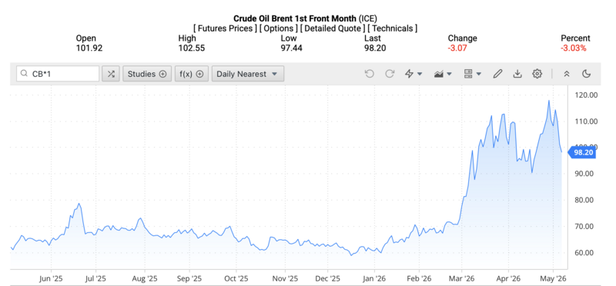Click the Jan '26 date axis label
The height and width of the screenshot is (286, 616).
tap(374, 279)
